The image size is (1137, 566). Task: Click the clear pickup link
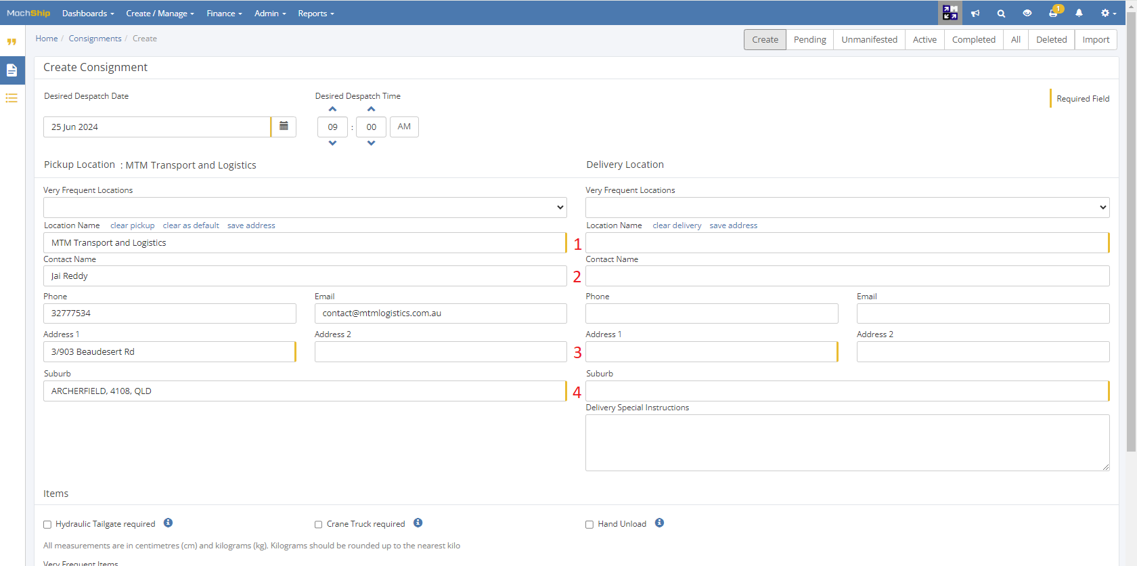(133, 225)
